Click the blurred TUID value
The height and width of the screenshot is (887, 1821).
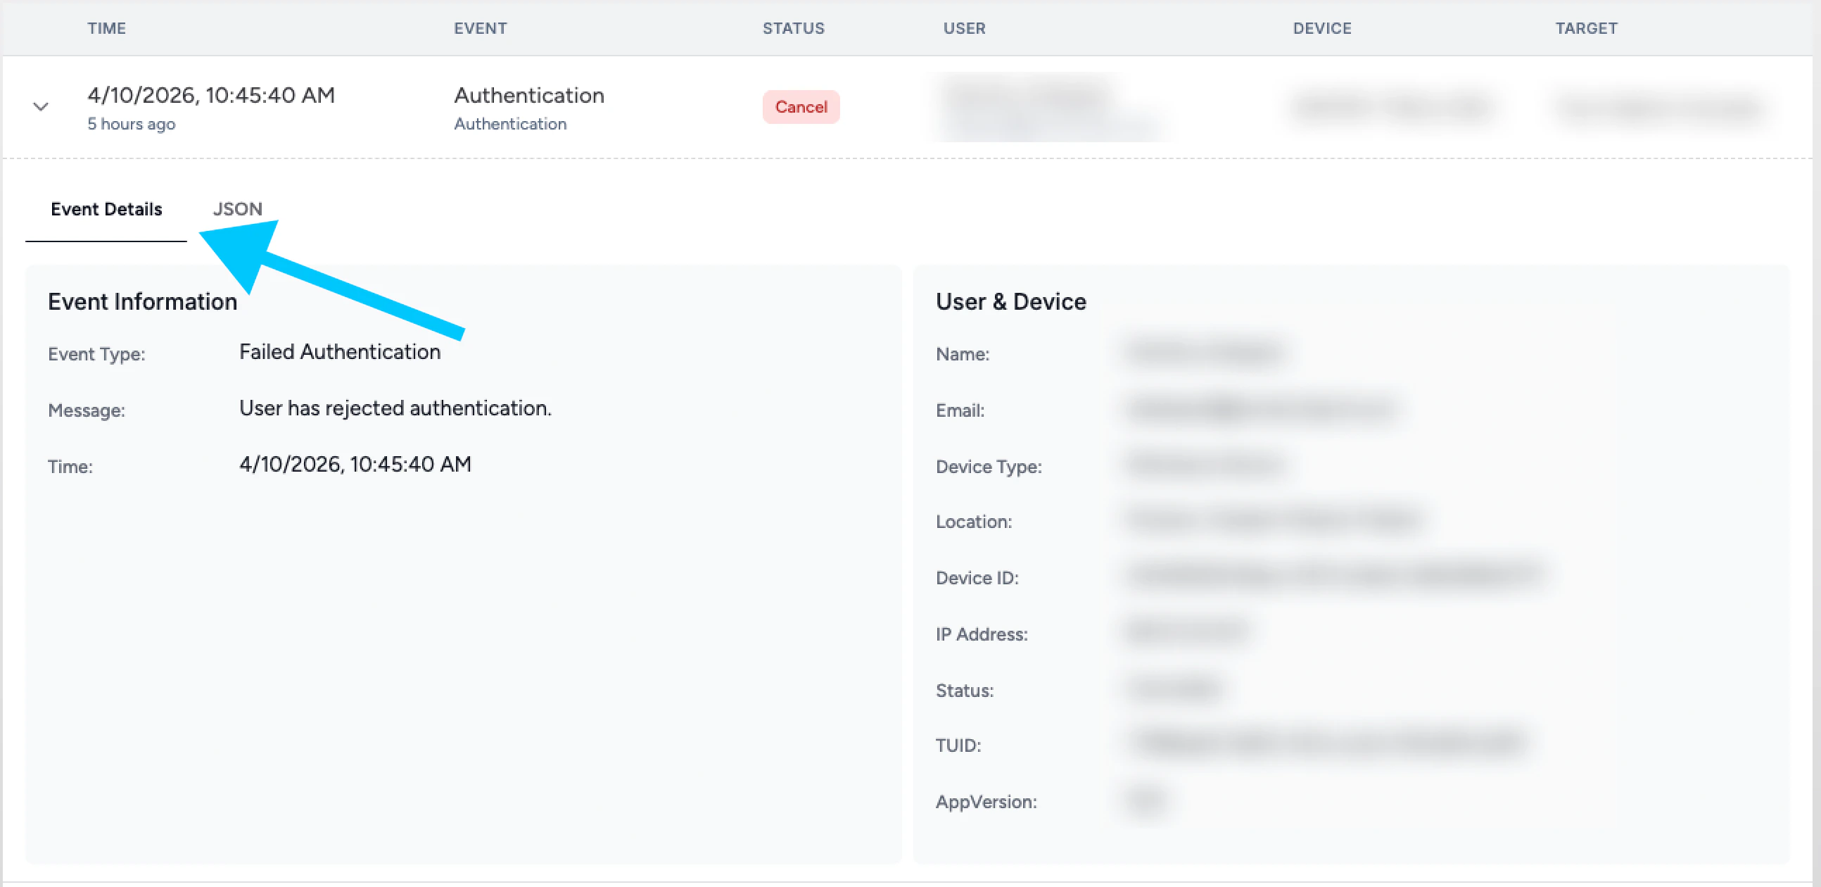point(1329,742)
